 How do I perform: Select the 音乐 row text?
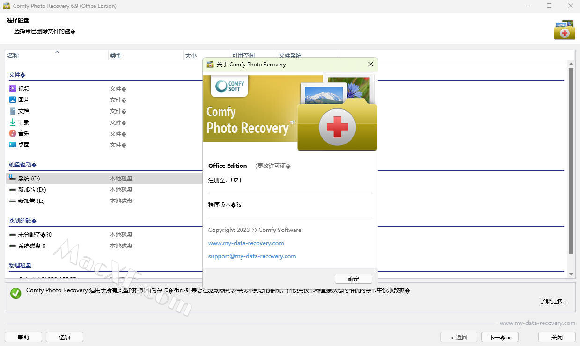[x=24, y=133]
